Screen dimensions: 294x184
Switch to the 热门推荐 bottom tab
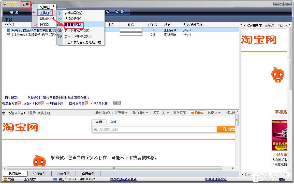click(15, 174)
